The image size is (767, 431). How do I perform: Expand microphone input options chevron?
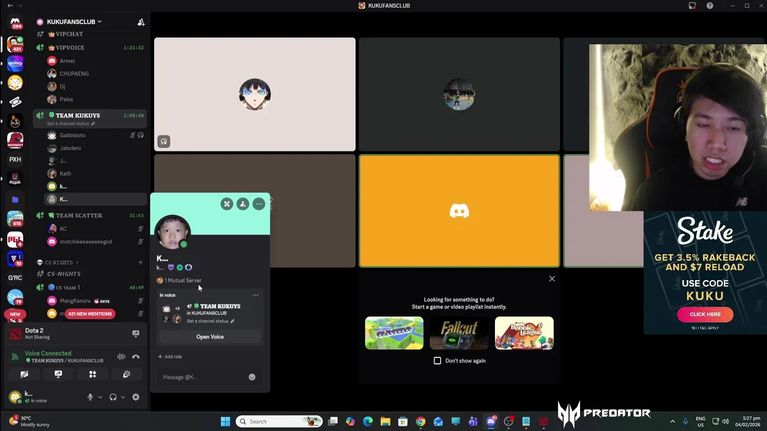coord(100,397)
